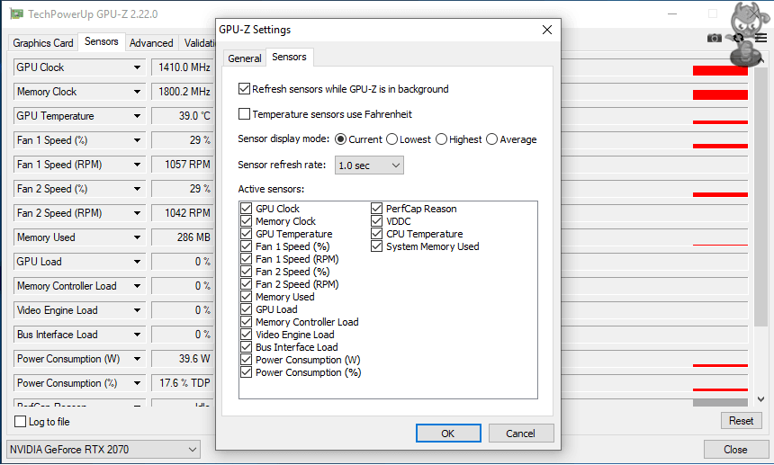The width and height of the screenshot is (774, 465).
Task: Uncheck Memory Used active sensor
Action: point(246,296)
